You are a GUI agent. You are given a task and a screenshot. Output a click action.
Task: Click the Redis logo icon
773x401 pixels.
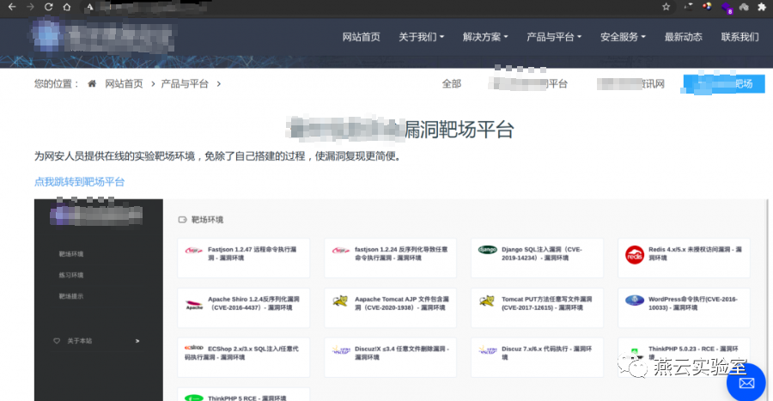coord(635,255)
